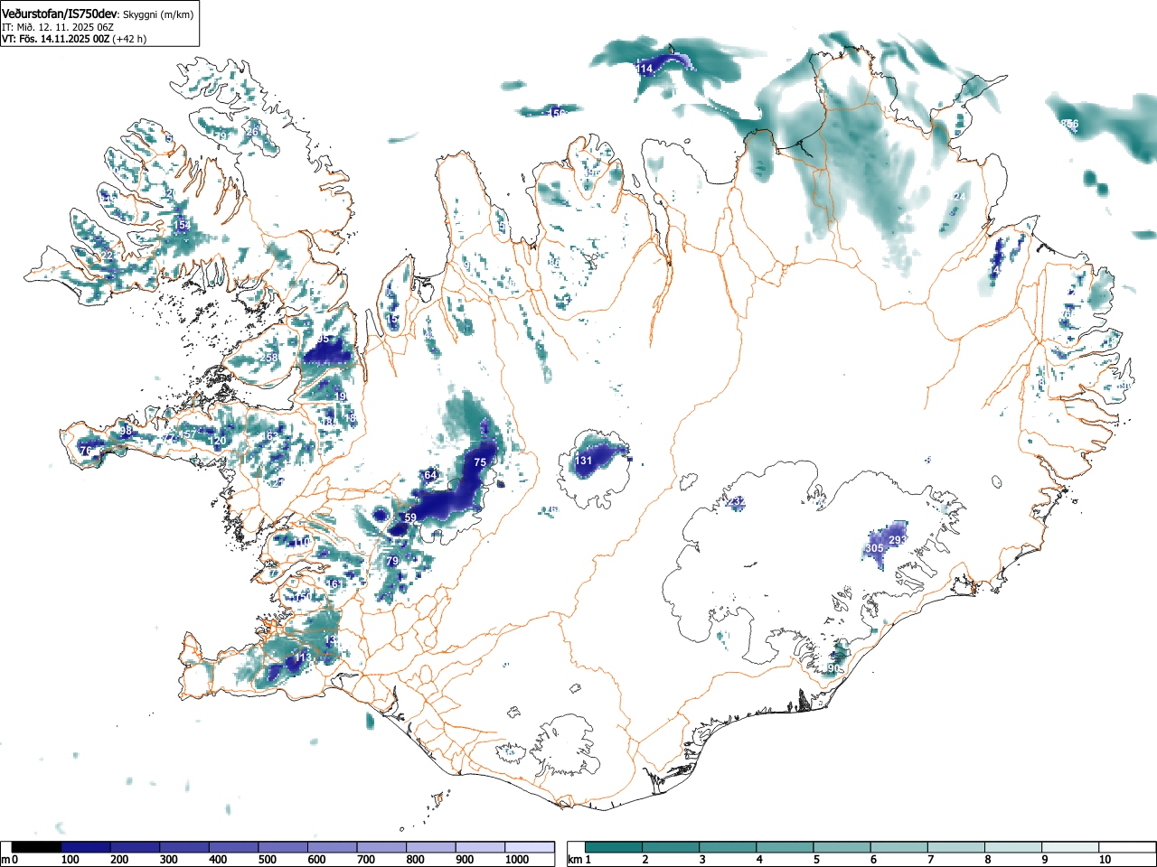Click the '64' visibility value on the map
Screen dimensions: 1157x867
(430, 475)
